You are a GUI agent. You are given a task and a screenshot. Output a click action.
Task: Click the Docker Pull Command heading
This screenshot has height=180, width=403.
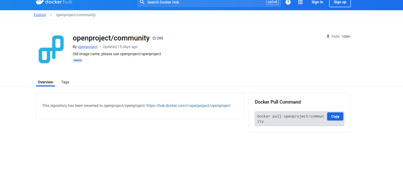click(x=278, y=102)
